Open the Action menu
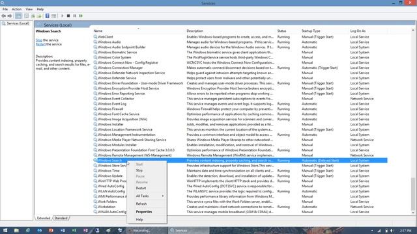Image resolution: width=417 pixels, height=234 pixels. point(16,9)
